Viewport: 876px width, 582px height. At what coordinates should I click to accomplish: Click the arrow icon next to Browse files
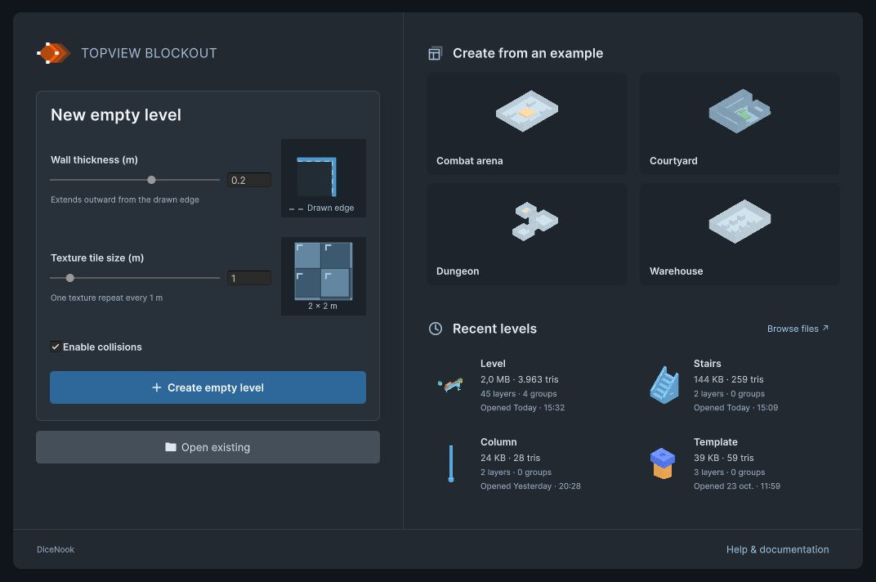825,328
